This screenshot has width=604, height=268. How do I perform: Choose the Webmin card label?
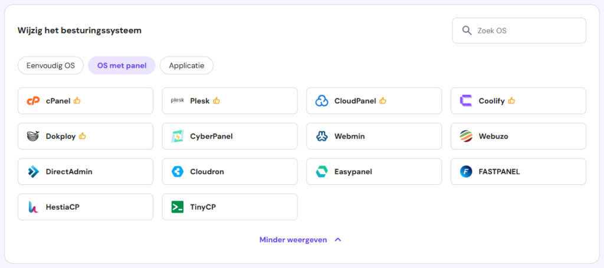349,137
